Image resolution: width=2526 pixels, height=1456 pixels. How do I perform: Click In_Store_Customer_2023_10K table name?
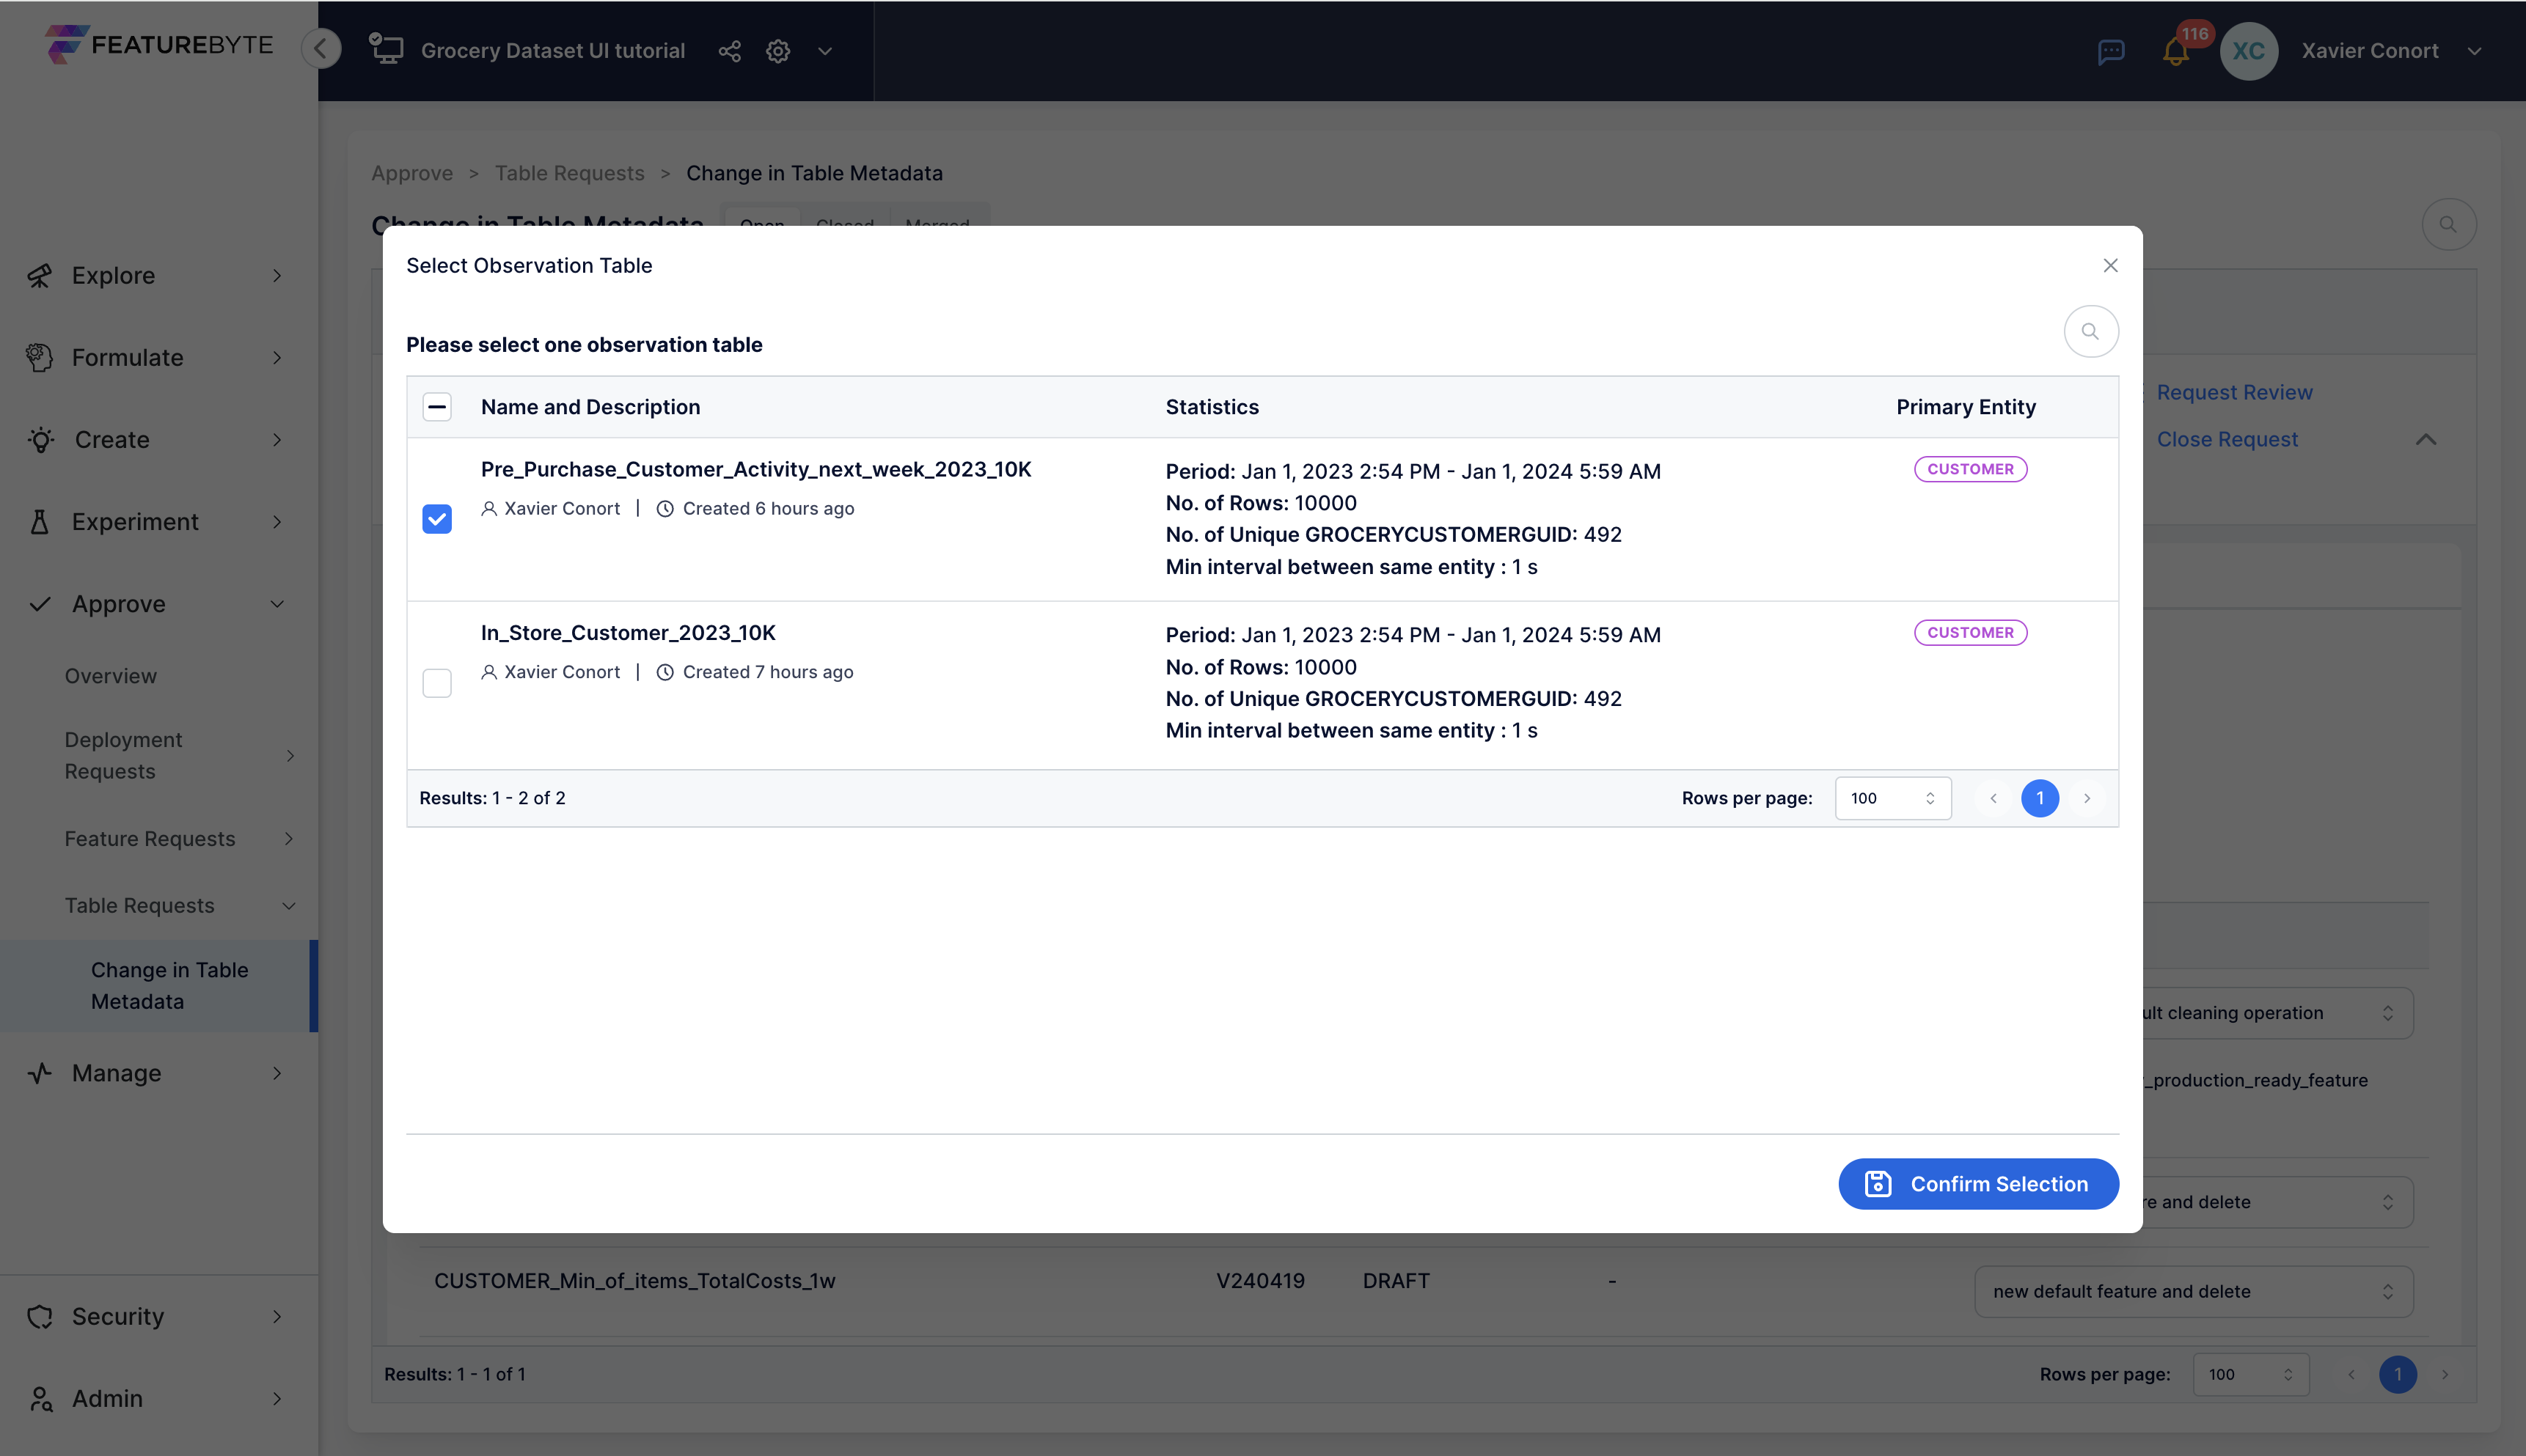(629, 633)
